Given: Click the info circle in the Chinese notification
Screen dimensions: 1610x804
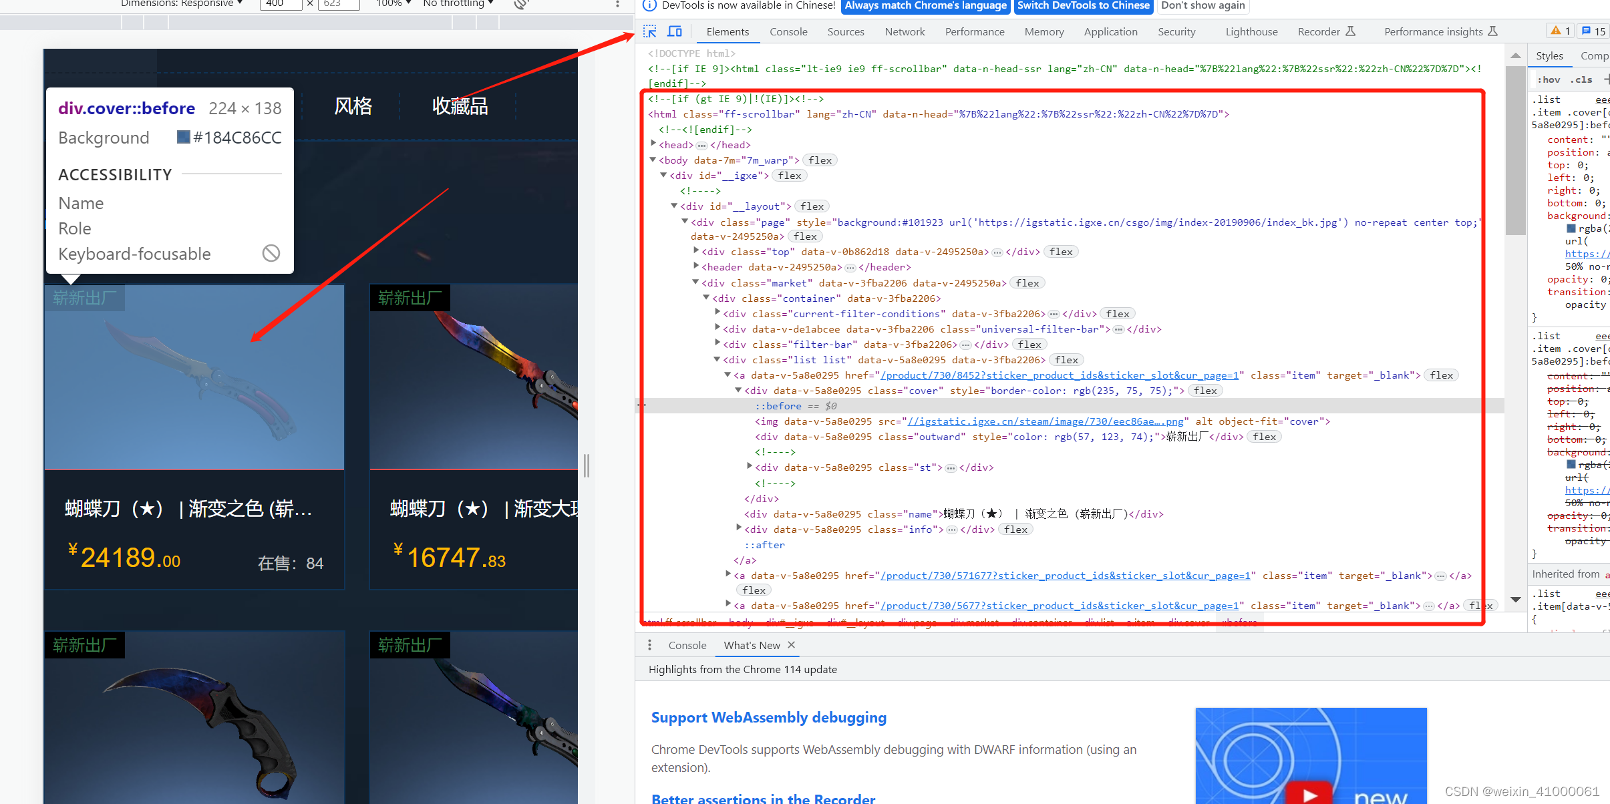Looking at the screenshot, I should (649, 6).
